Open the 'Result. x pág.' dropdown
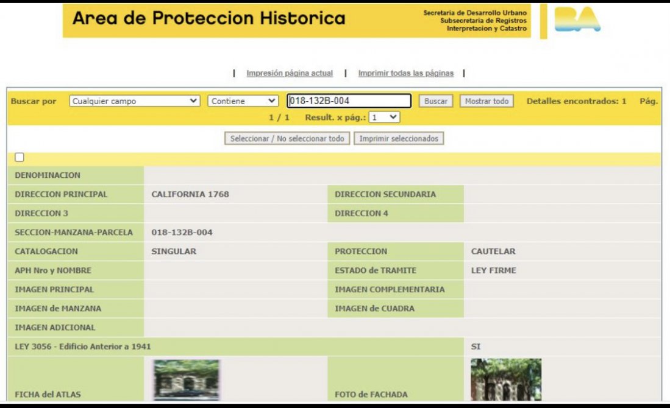670x408 pixels. [x=385, y=117]
